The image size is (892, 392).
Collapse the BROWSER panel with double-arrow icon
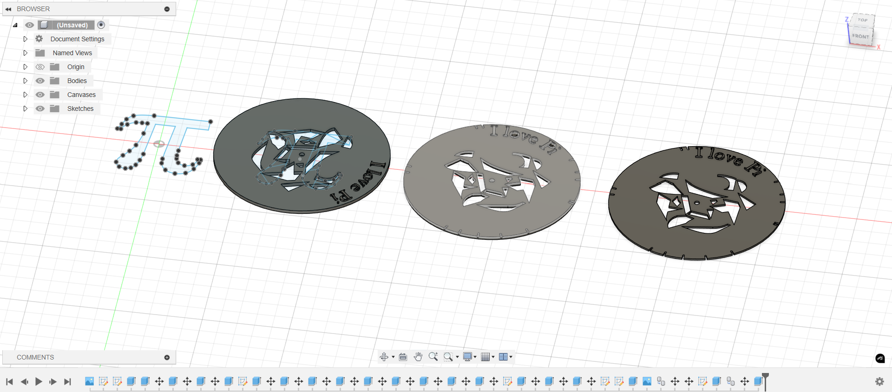coord(8,9)
